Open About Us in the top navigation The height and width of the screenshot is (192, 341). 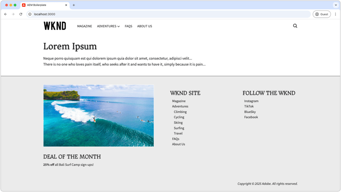[145, 26]
